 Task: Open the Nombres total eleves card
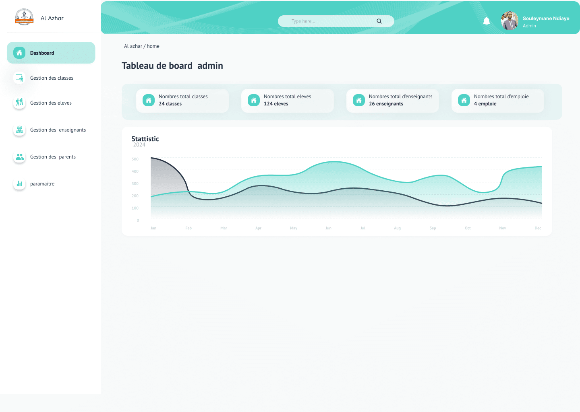(x=288, y=101)
